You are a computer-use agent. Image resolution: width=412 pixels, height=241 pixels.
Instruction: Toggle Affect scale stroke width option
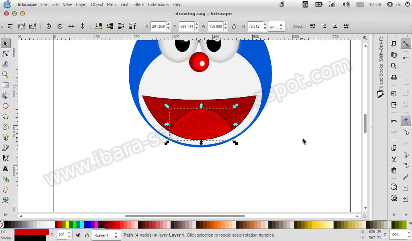pos(312,26)
